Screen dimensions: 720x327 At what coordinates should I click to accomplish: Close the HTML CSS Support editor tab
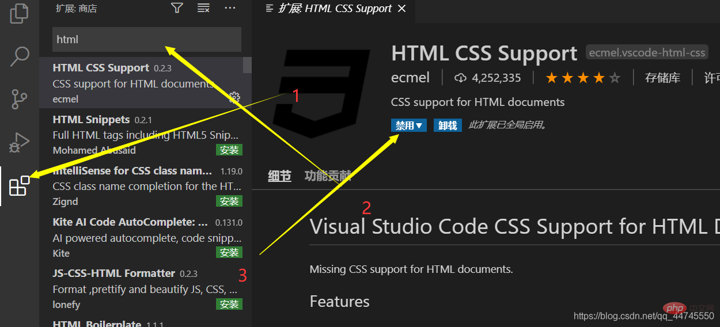coord(402,9)
